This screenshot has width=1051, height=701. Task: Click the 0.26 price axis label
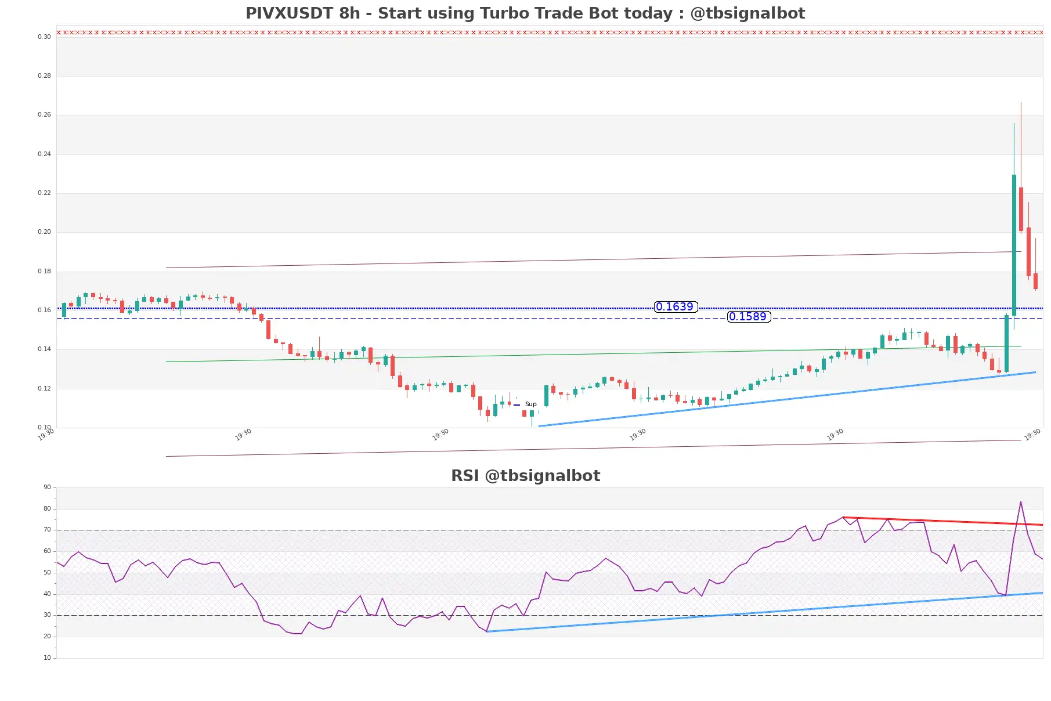coord(45,114)
